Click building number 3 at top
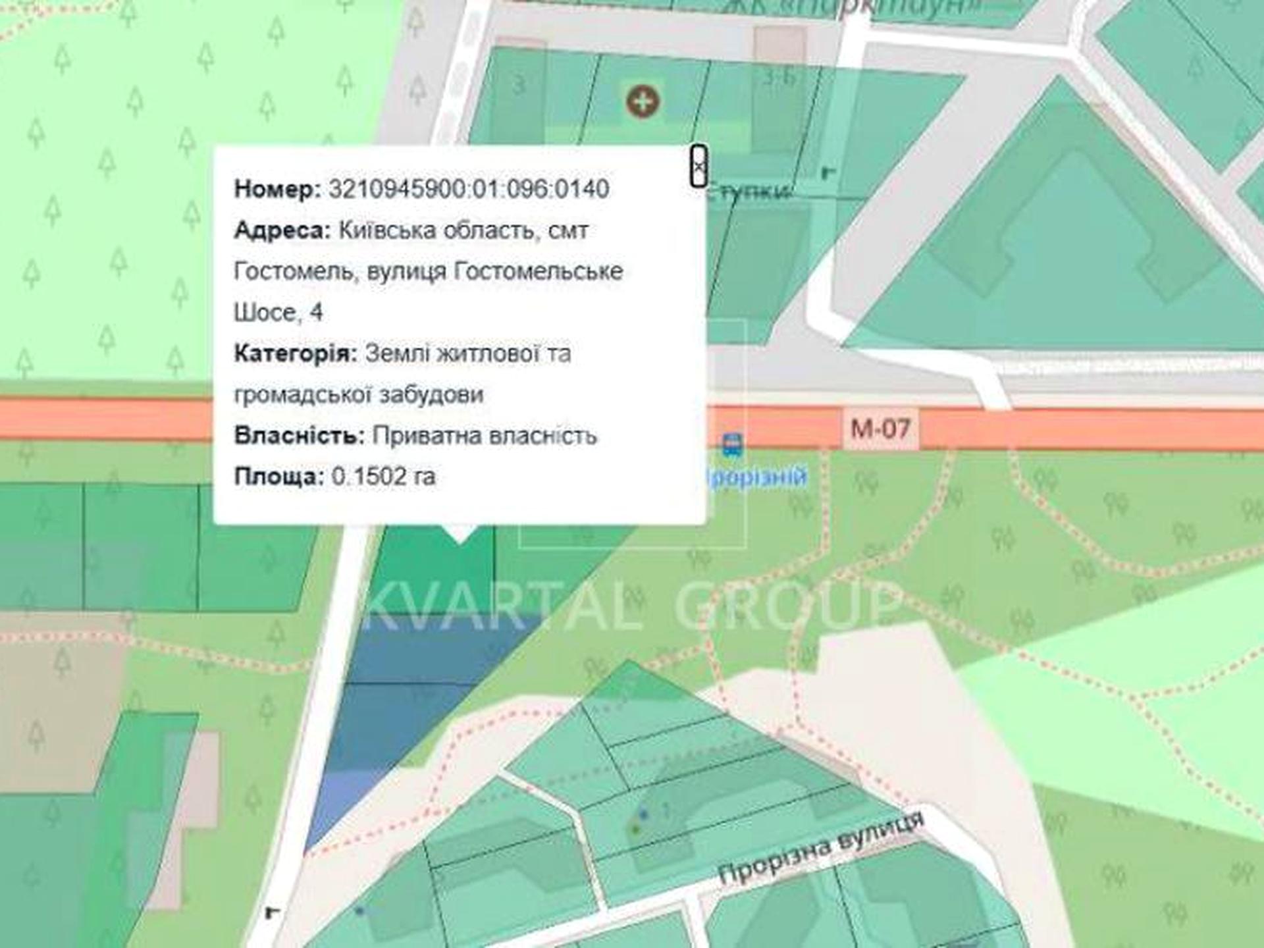1264x948 pixels. click(519, 84)
